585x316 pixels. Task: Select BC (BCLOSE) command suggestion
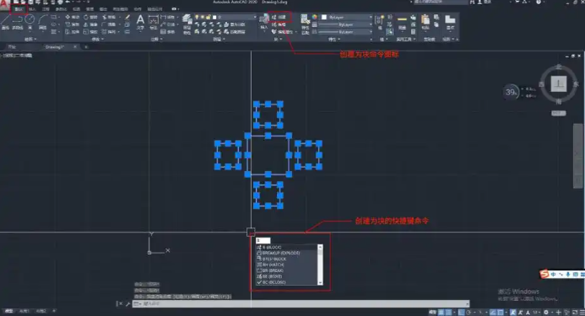point(286,282)
